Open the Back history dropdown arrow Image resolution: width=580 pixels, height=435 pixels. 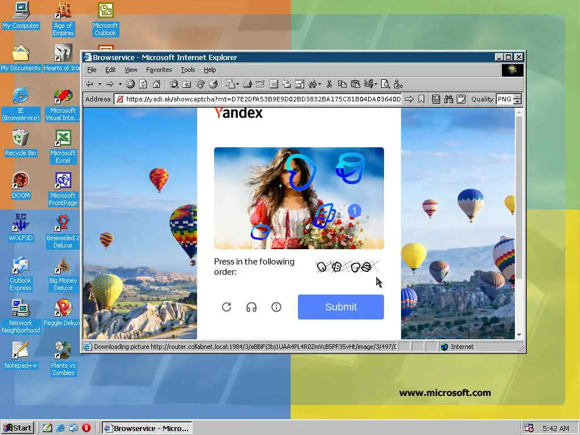tap(100, 84)
